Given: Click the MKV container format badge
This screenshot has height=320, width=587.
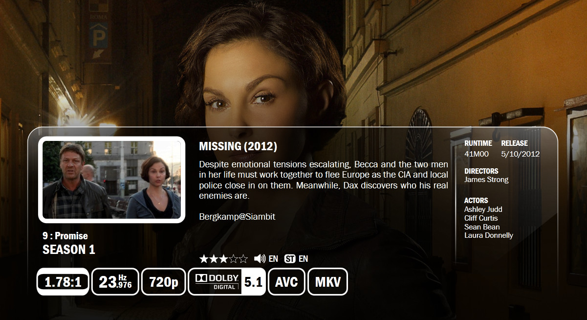Looking at the screenshot, I should click(327, 282).
